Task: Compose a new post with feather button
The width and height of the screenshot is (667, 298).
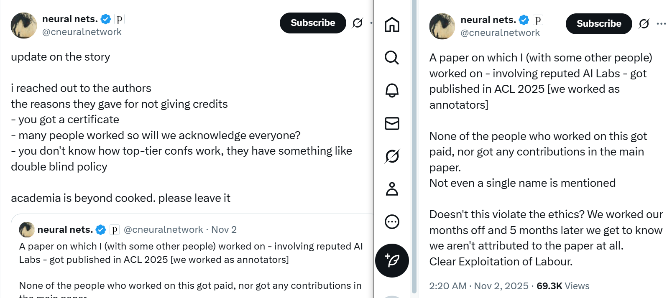Action: tap(392, 260)
